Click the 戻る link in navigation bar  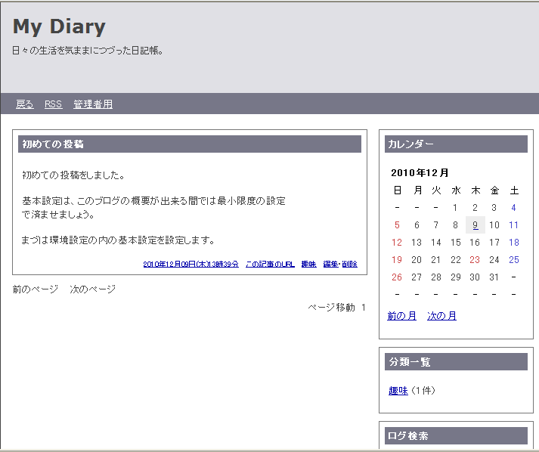pyautogui.click(x=24, y=104)
